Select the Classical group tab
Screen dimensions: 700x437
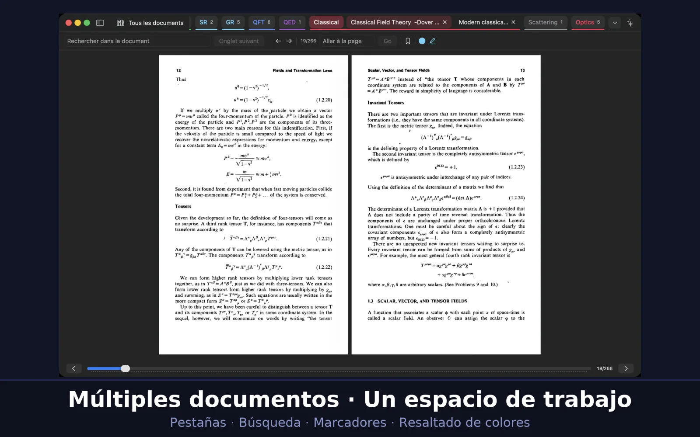(326, 22)
